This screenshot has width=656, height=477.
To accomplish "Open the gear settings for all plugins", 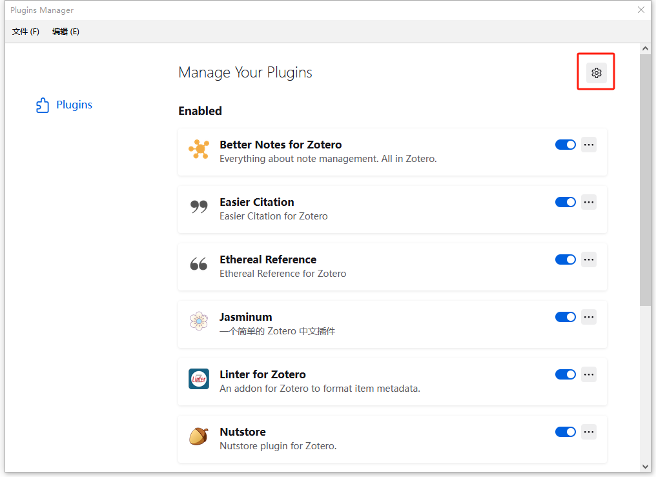I will tap(596, 73).
